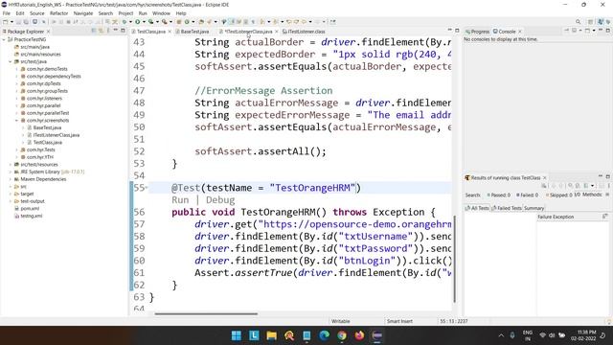613x345 pixels.
Task: Open the Window menu
Action: click(x=161, y=13)
